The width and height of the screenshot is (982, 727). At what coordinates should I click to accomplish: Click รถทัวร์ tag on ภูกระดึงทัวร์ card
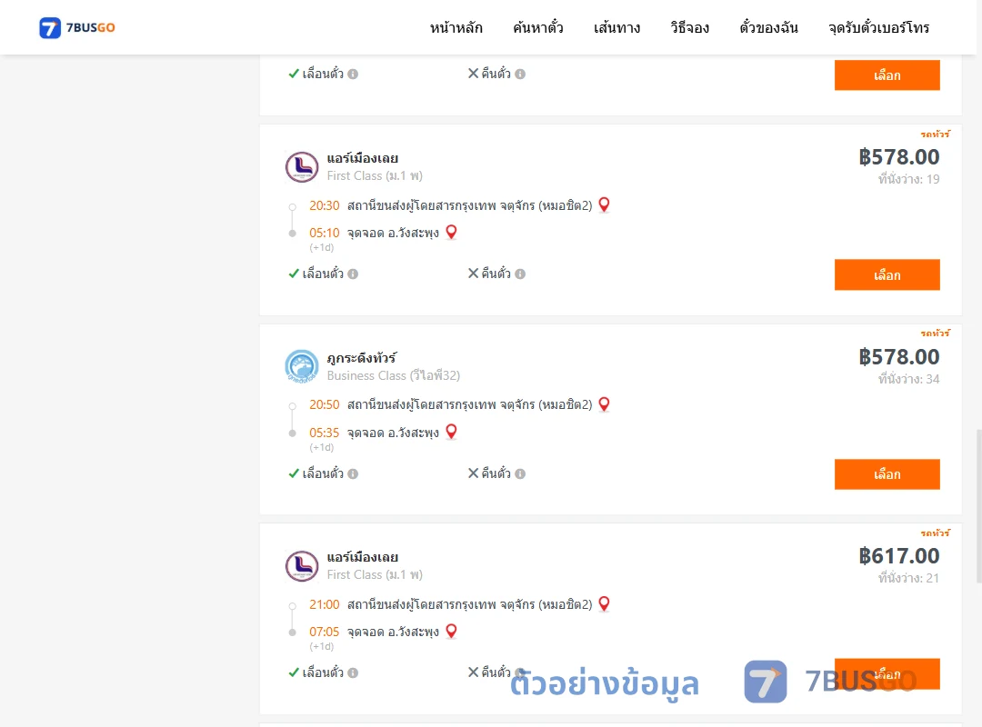click(x=935, y=334)
